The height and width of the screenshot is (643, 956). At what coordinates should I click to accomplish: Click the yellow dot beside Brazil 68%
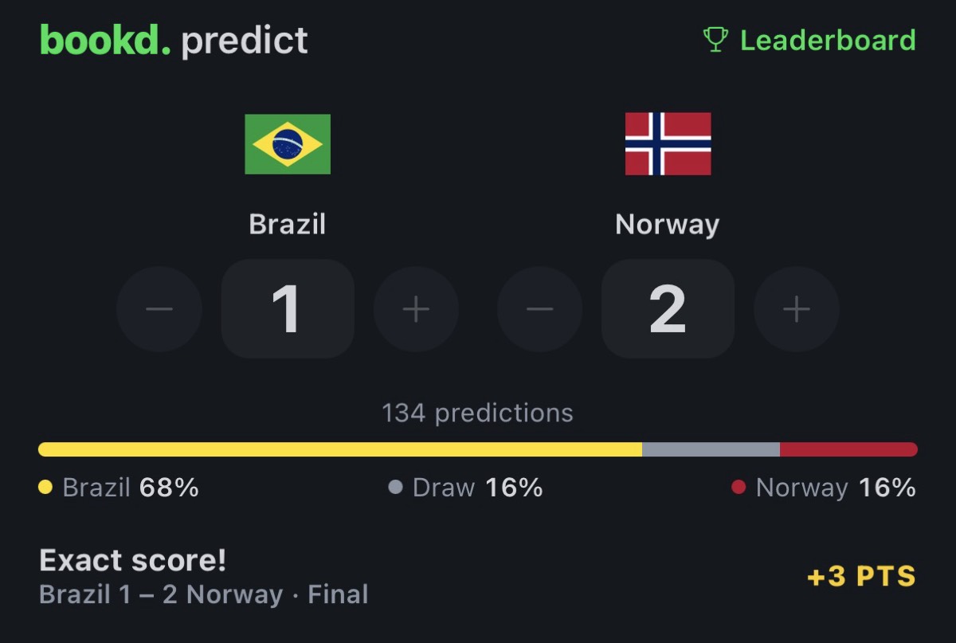pos(45,487)
